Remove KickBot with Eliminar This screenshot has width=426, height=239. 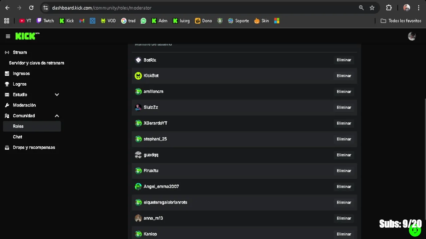344,76
